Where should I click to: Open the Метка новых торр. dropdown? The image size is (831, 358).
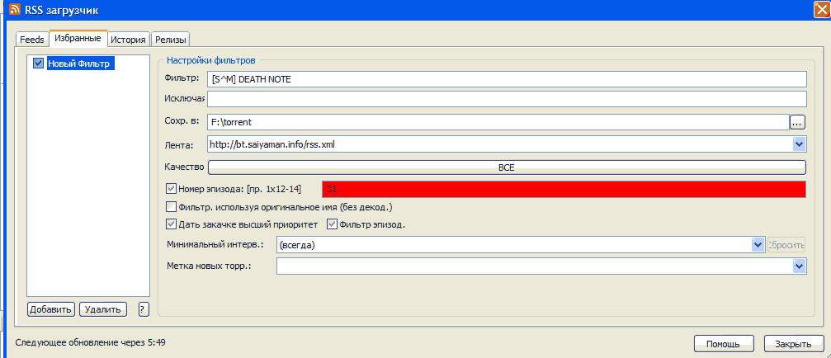pos(798,266)
